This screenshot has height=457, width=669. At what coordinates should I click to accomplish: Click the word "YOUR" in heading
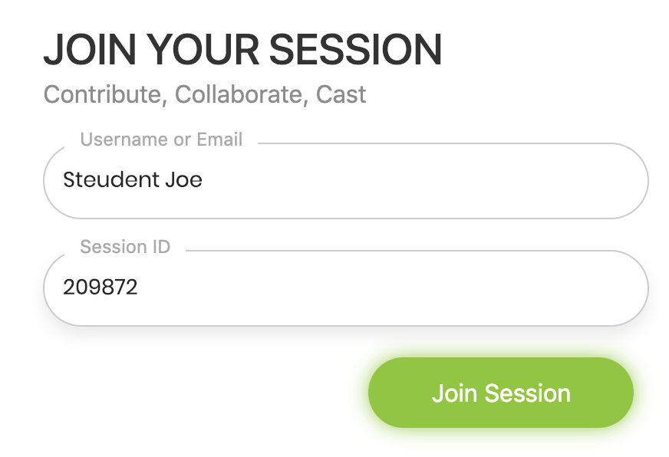pyautogui.click(x=203, y=50)
